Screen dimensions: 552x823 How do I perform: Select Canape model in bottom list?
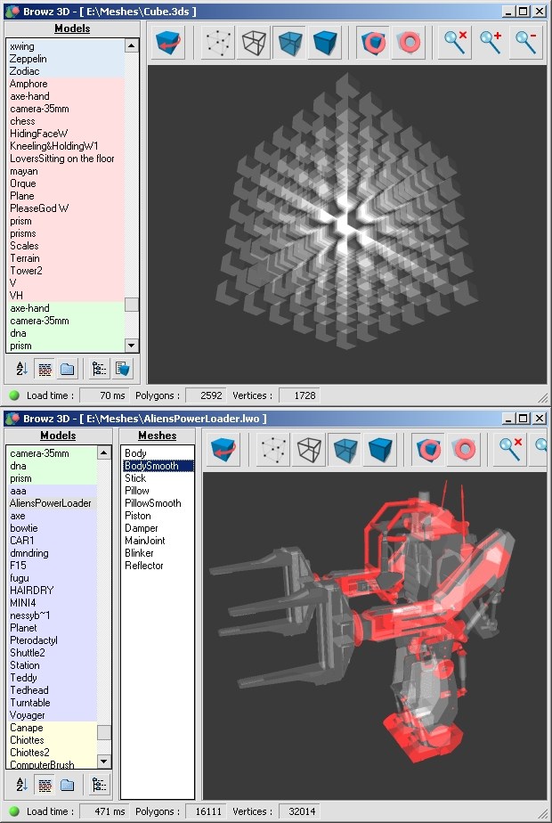click(x=52, y=728)
